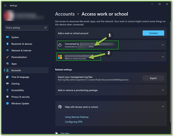Expand the Connected by MDM entry chevron
The width and height of the screenshot is (174, 137).
tap(163, 45)
